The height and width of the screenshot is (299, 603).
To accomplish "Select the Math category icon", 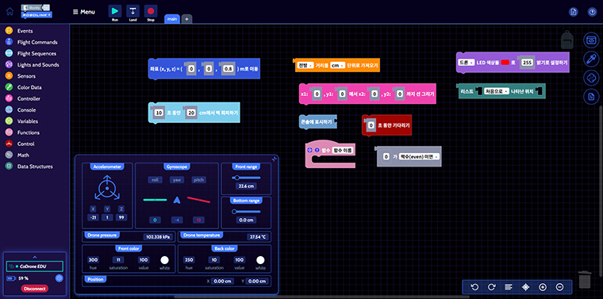I will pyautogui.click(x=10, y=155).
